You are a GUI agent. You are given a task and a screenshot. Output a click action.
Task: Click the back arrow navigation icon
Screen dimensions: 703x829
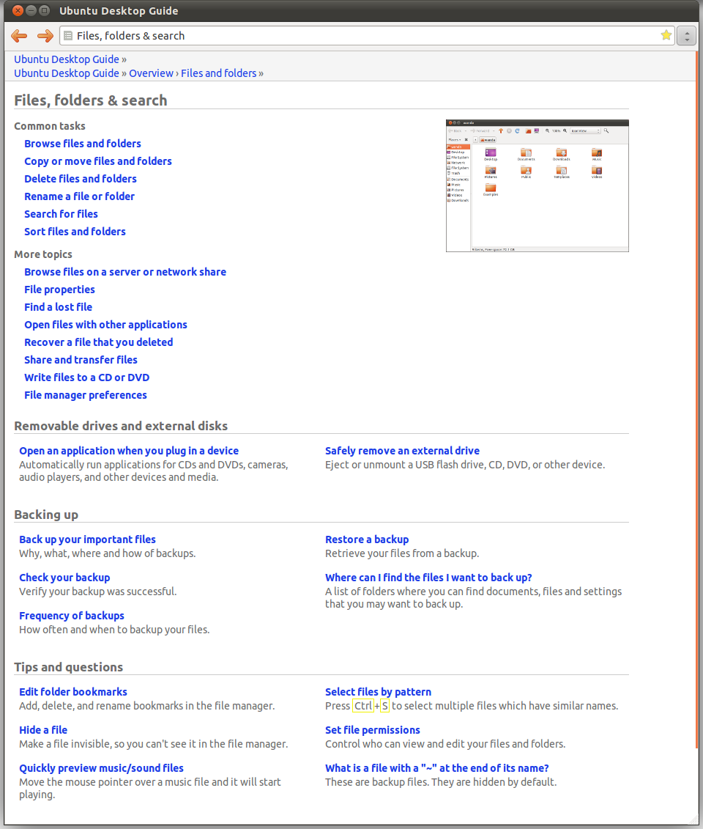pyautogui.click(x=19, y=36)
